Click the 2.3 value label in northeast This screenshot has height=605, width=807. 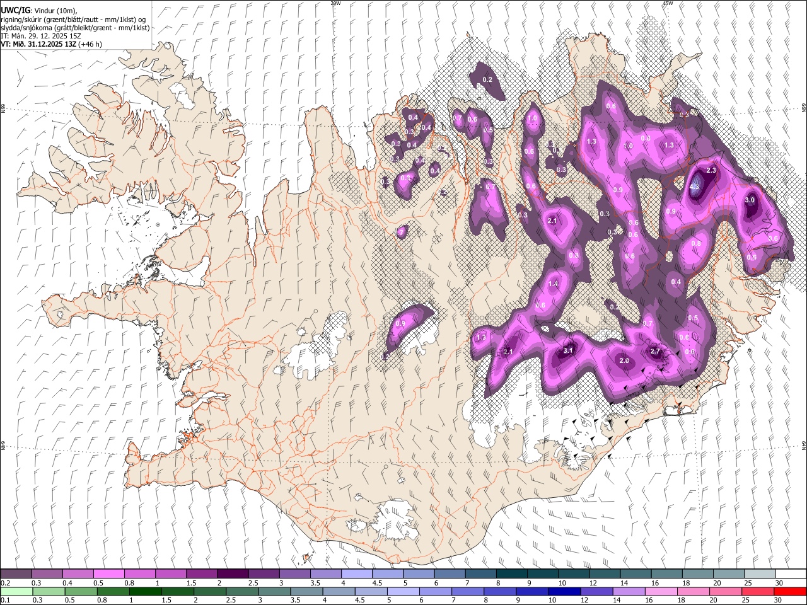[x=712, y=171]
